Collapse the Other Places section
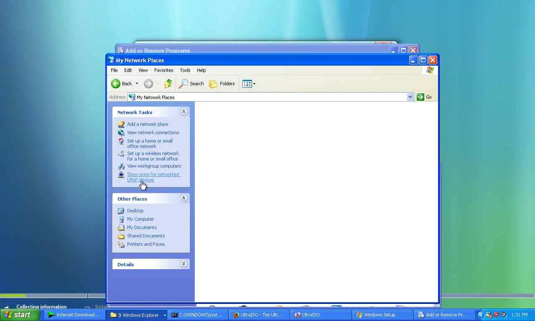The width and height of the screenshot is (535, 321). tap(183, 198)
